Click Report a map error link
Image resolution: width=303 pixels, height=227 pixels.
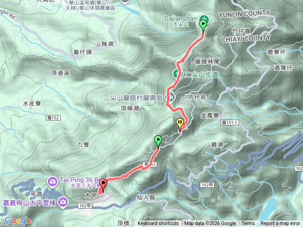coord(280,224)
